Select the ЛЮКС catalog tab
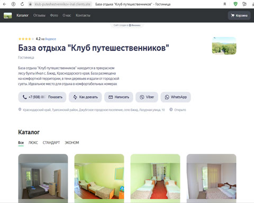This screenshot has width=254, height=203. pos(33,143)
